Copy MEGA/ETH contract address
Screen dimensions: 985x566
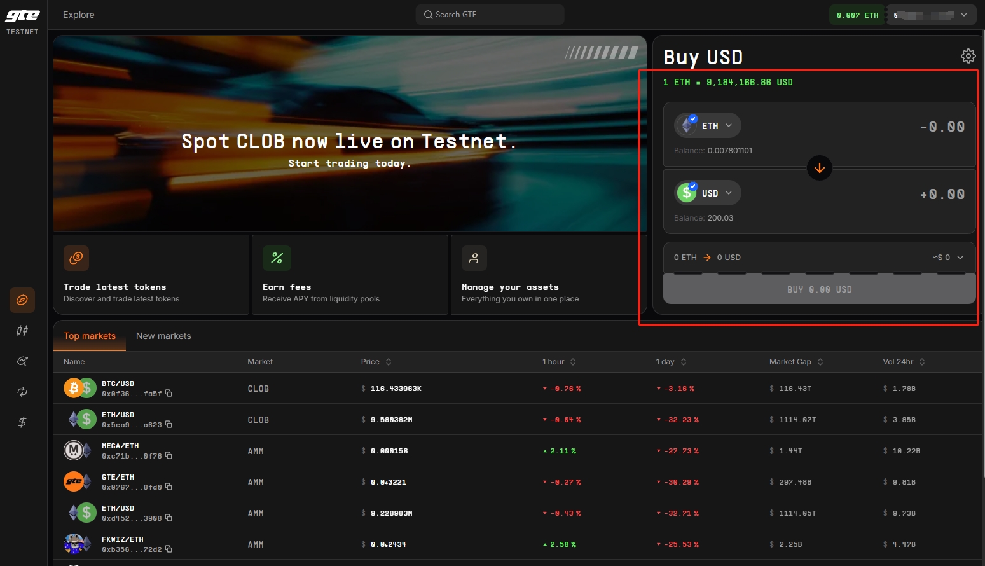point(169,456)
